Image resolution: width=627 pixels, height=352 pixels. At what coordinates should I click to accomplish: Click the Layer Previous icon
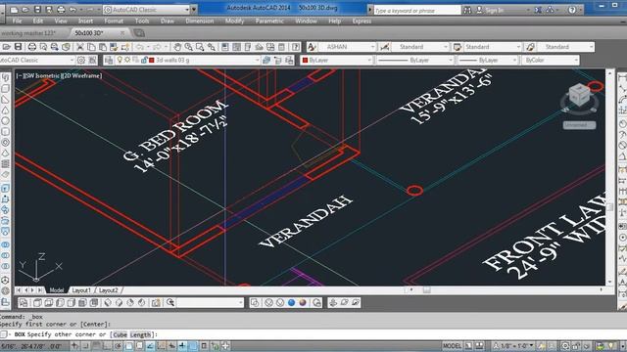tap(278, 61)
